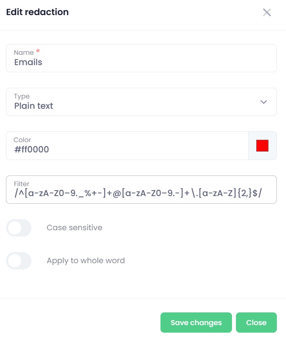Expand the Type dropdown chevron arrow
286x339 pixels.
coord(263,102)
